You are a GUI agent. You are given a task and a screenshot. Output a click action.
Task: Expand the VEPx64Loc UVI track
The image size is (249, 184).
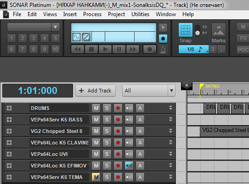(9, 154)
